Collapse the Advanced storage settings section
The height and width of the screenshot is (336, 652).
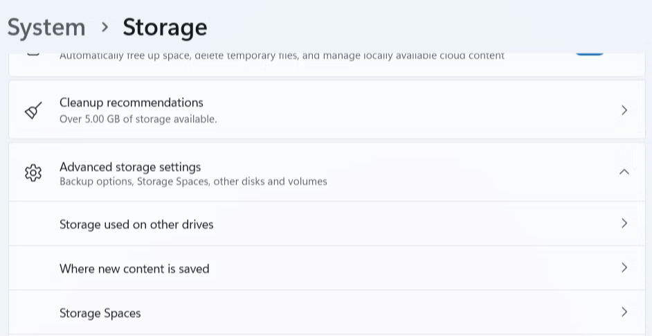[624, 172]
